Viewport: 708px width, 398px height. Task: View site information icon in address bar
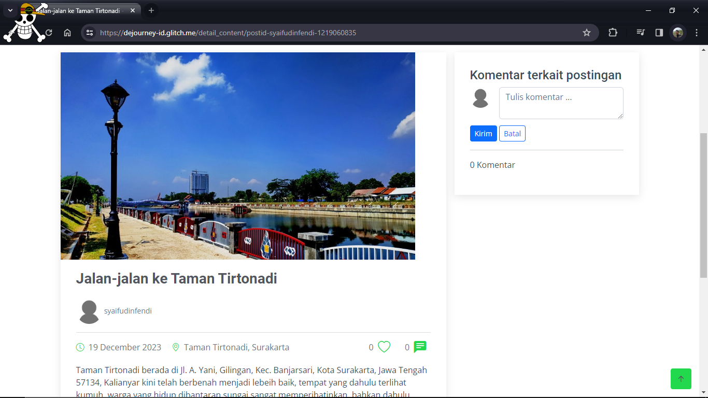(90, 33)
